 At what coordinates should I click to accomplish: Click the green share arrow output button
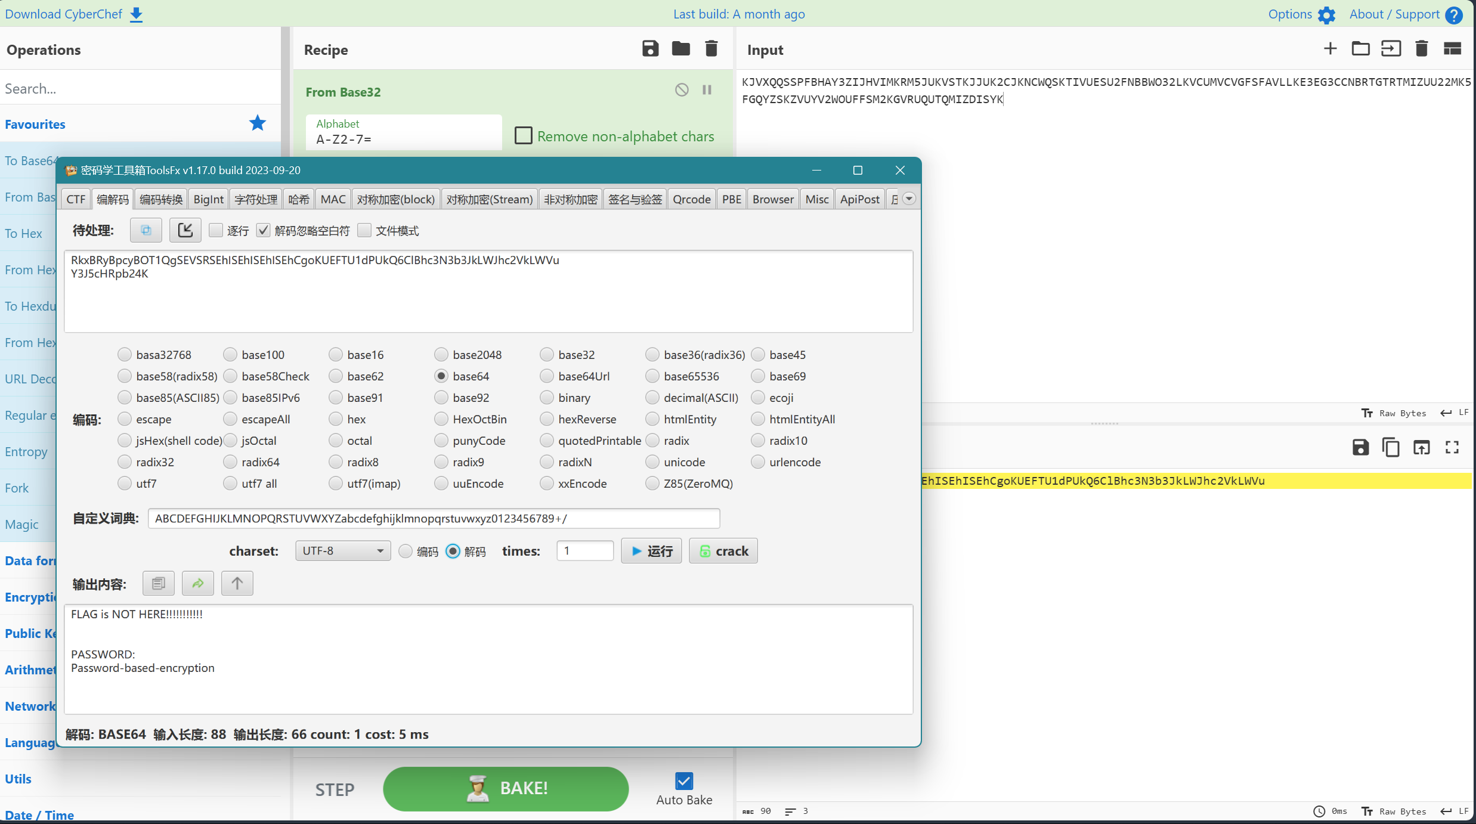coord(197,583)
